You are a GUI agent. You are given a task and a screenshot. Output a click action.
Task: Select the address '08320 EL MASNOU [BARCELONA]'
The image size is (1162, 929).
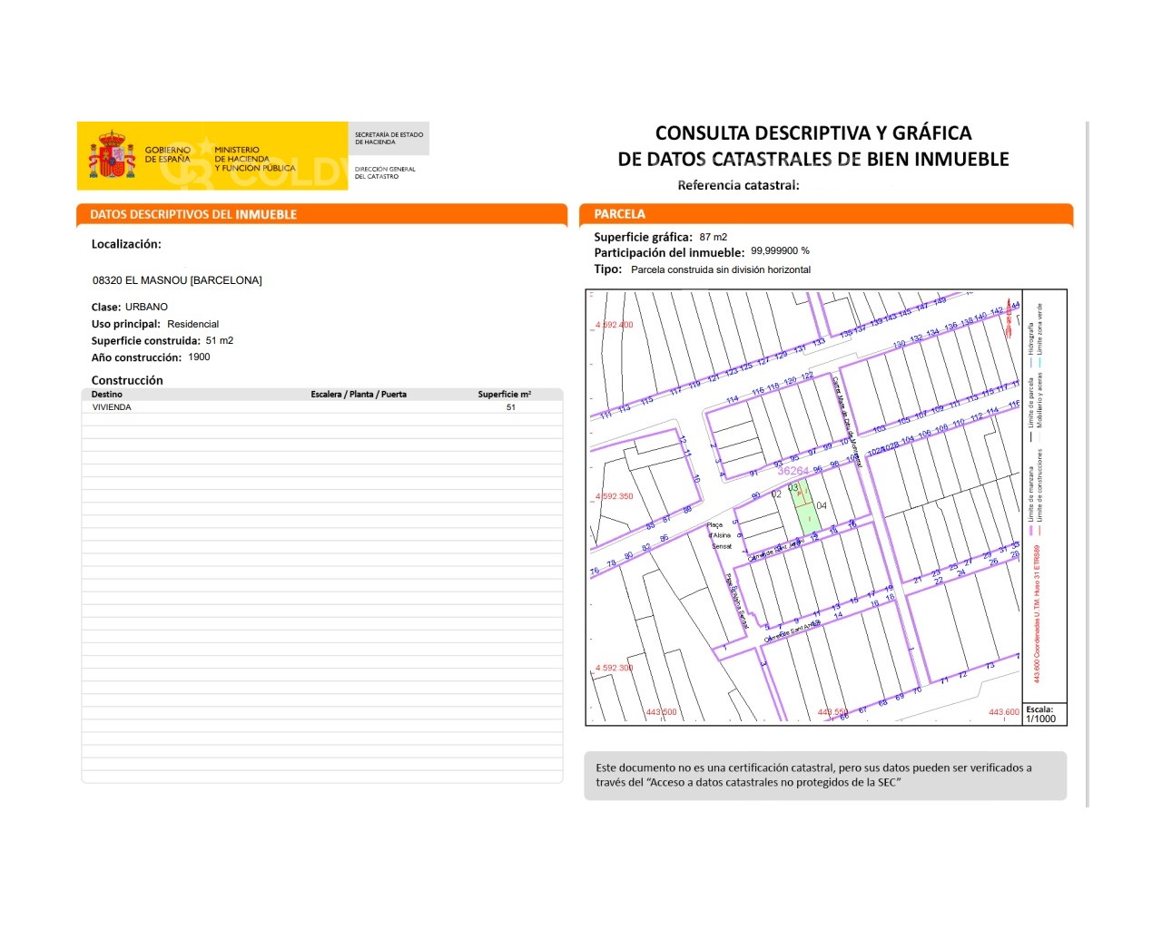177,280
